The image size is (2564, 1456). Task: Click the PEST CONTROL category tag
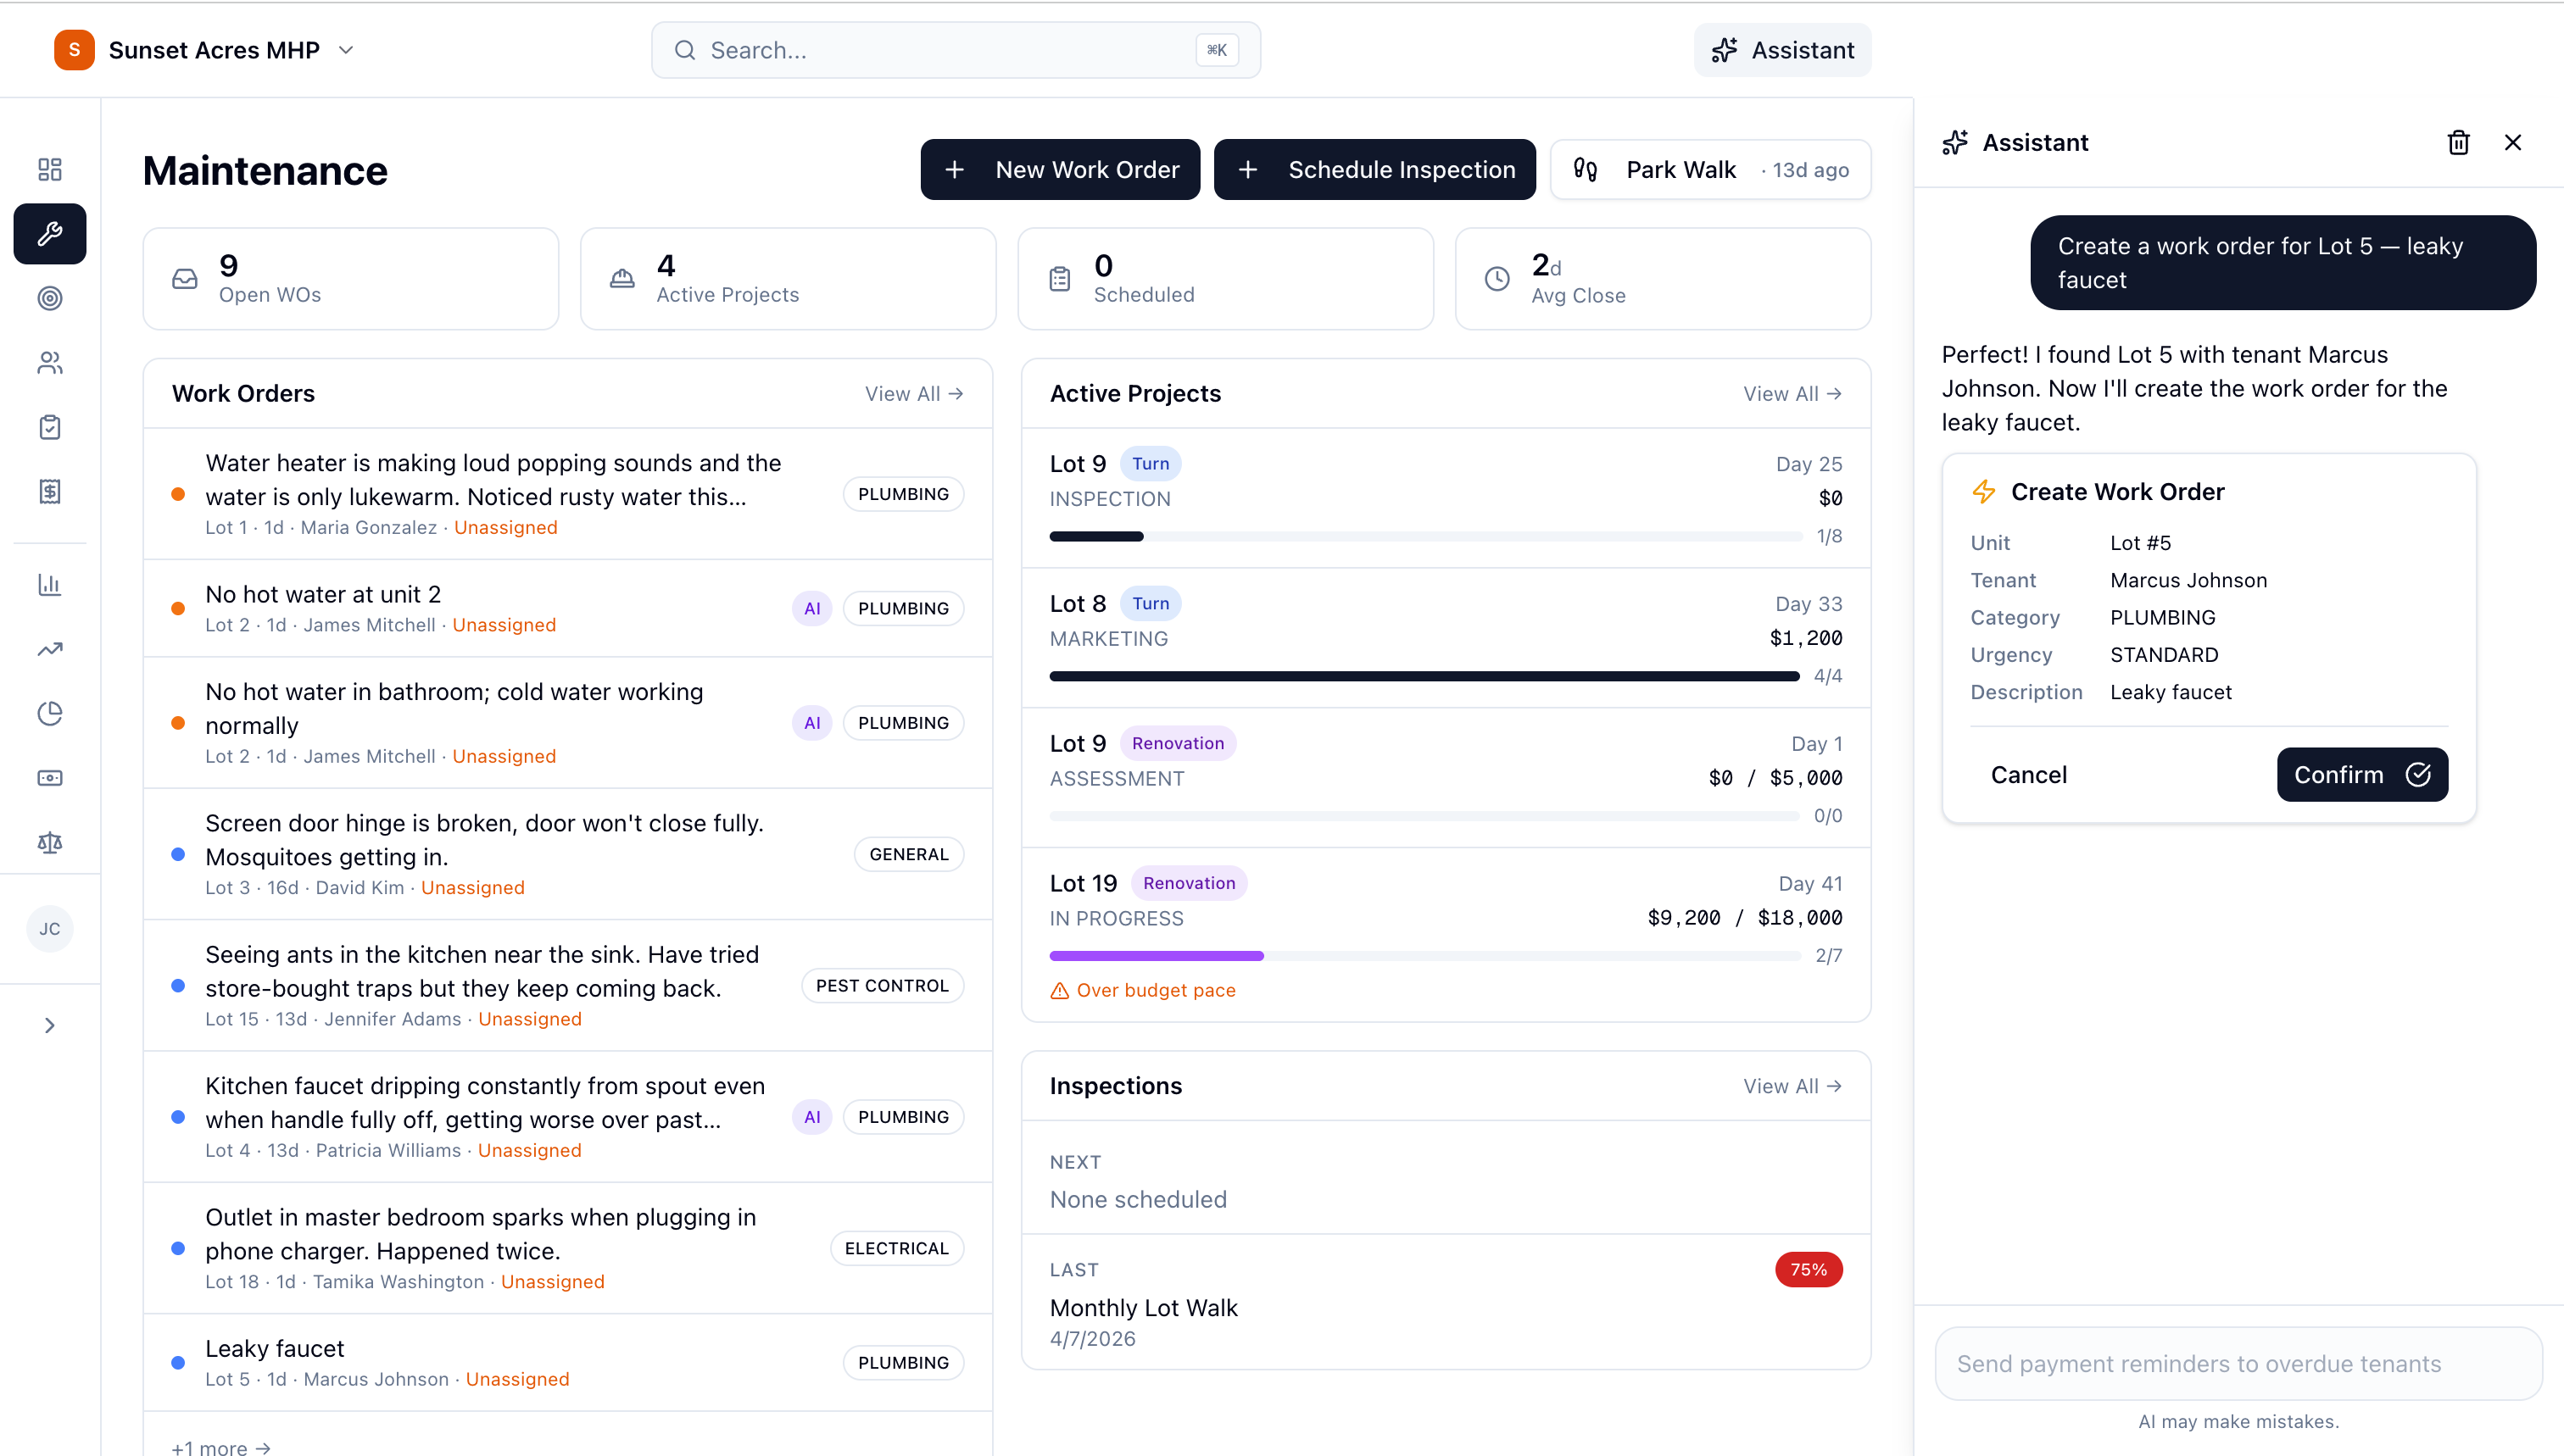pyautogui.click(x=883, y=985)
